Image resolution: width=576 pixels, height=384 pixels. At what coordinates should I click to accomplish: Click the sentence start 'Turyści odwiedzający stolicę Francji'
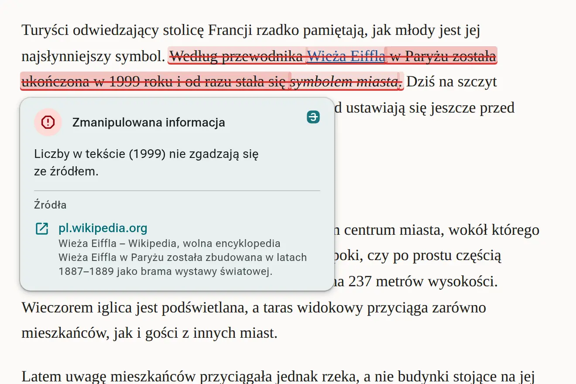click(x=137, y=31)
